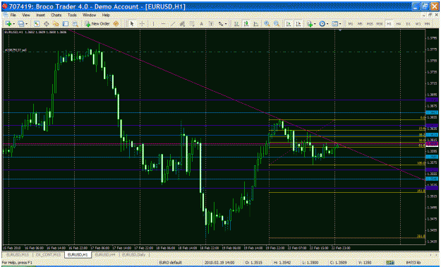Select the trendline drawing tool
Image resolution: width=441 pixels, height=267 pixels.
point(173,24)
